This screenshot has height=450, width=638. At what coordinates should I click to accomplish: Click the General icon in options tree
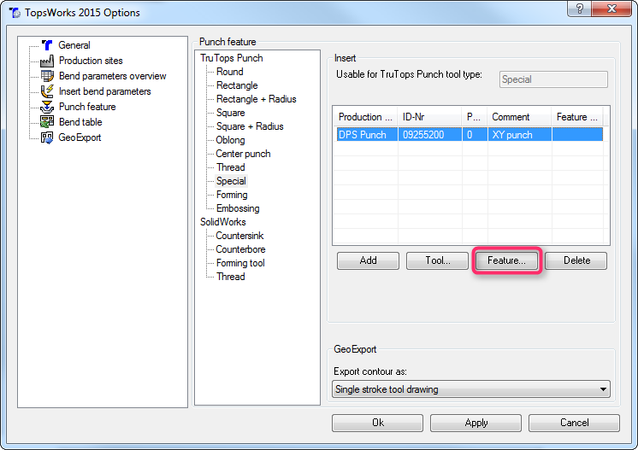pyautogui.click(x=48, y=45)
